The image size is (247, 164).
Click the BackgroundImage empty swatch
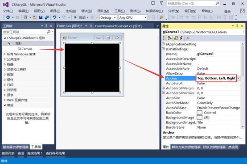point(199,118)
